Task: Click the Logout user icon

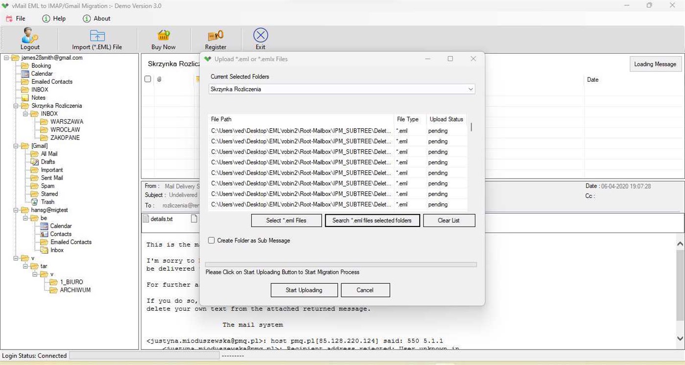Action: tap(29, 35)
